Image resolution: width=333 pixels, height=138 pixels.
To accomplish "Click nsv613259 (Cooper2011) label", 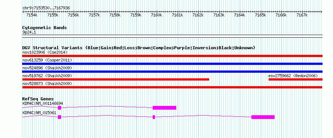I will click(x=47, y=60).
